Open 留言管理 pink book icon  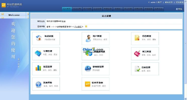137,53
